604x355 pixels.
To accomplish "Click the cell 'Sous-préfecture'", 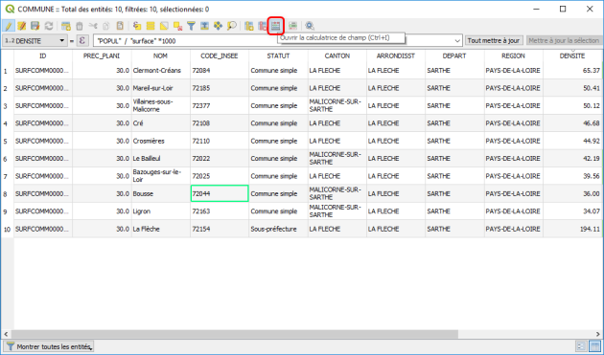I will point(278,229).
